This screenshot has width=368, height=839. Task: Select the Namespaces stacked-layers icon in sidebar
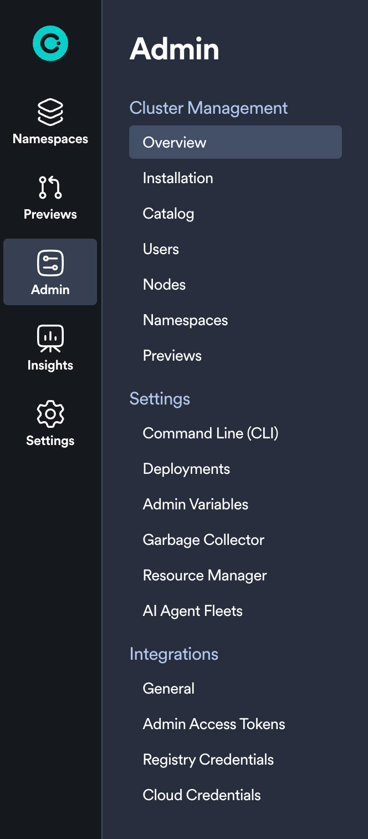[49, 111]
